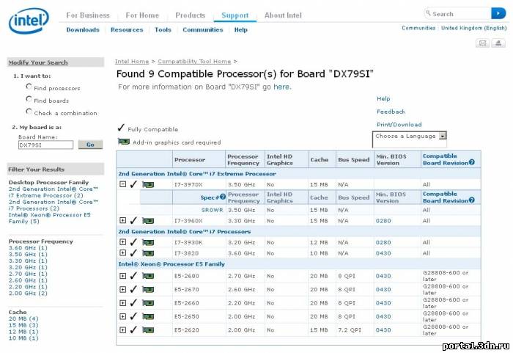
Task: Click the SR0WR spec number link
Action: pyautogui.click(x=212, y=210)
